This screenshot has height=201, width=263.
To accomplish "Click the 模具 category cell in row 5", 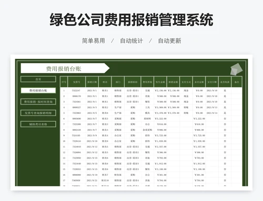I will pyautogui.click(x=147, y=113).
